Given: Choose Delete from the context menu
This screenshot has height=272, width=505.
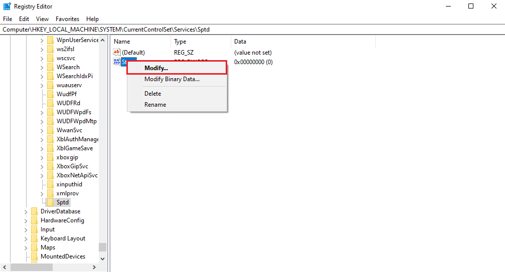Looking at the screenshot, I should (152, 94).
